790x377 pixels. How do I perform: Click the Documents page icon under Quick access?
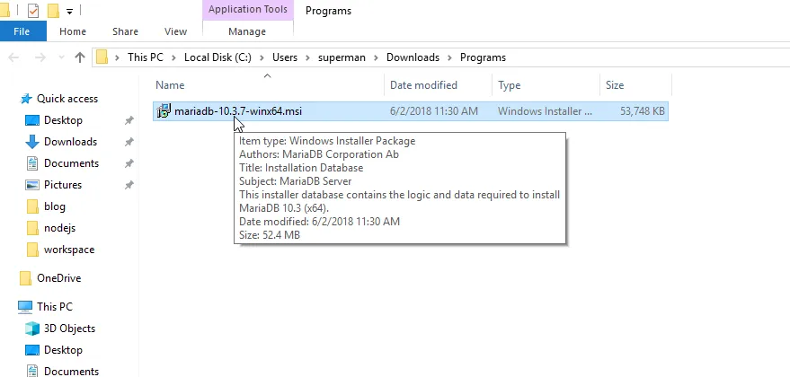32,163
